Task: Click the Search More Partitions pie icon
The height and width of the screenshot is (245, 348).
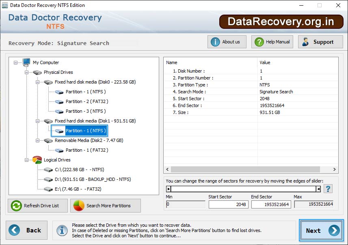Action: pos(78,206)
